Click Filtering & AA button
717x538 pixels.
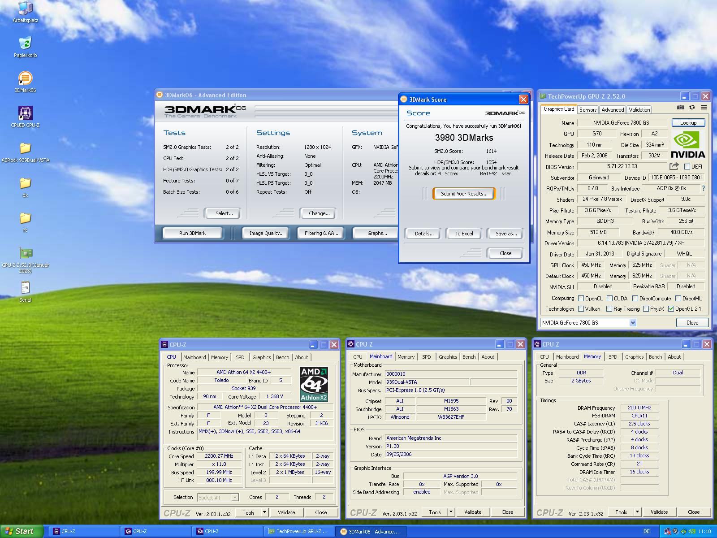pos(321,233)
